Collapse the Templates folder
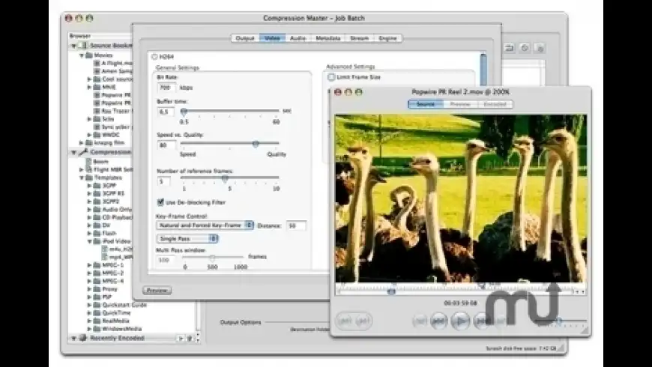 click(x=82, y=178)
